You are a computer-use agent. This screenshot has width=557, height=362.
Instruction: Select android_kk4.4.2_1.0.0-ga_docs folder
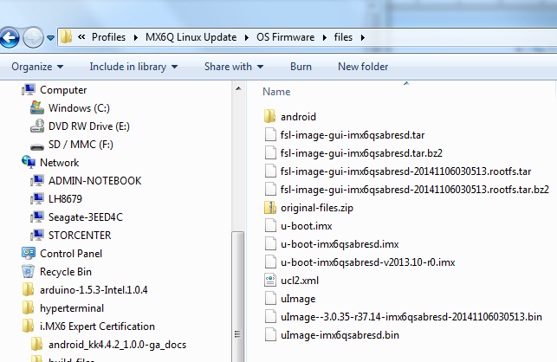point(117,345)
